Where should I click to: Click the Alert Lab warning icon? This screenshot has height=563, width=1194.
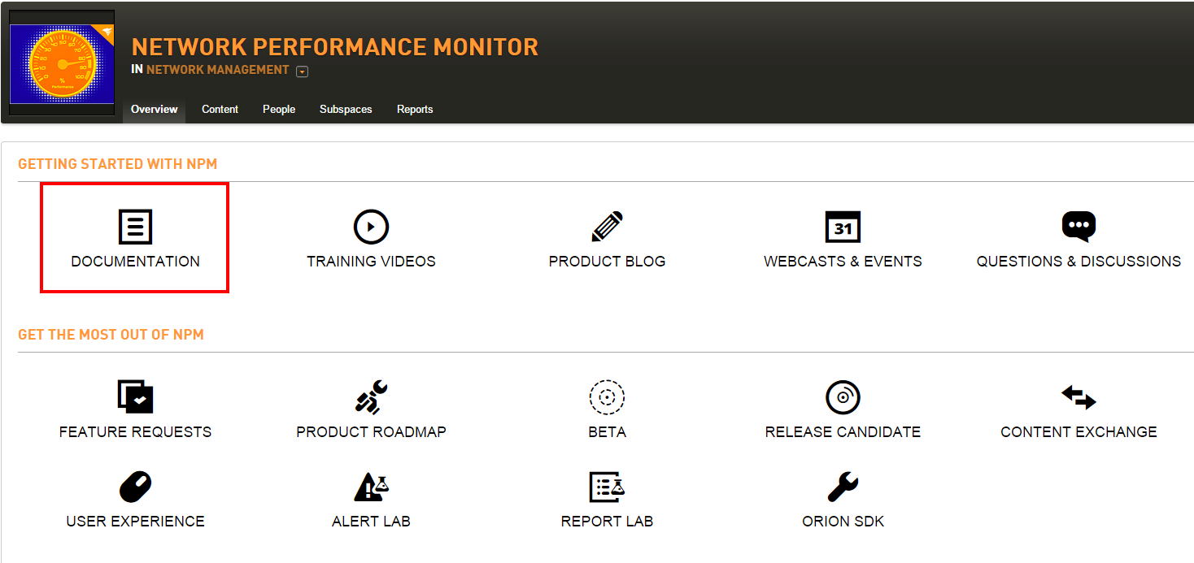(x=371, y=487)
